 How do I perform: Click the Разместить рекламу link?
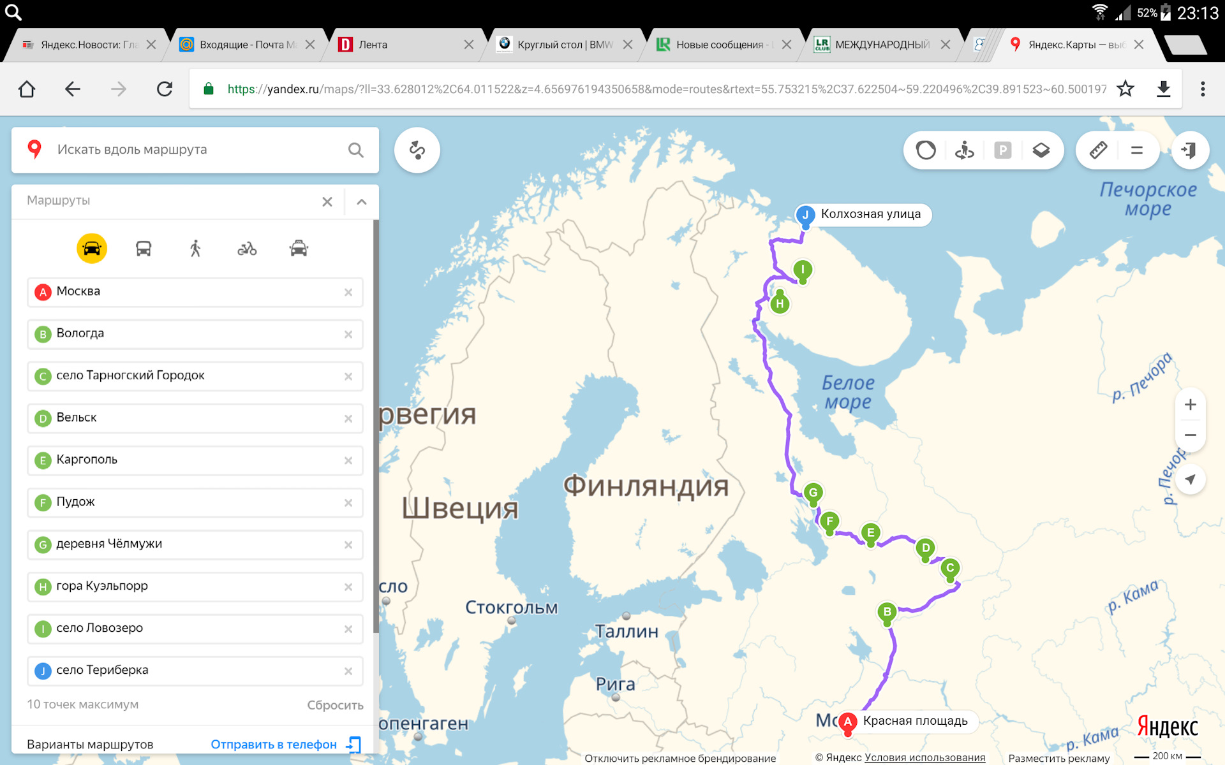pyautogui.click(x=1059, y=758)
